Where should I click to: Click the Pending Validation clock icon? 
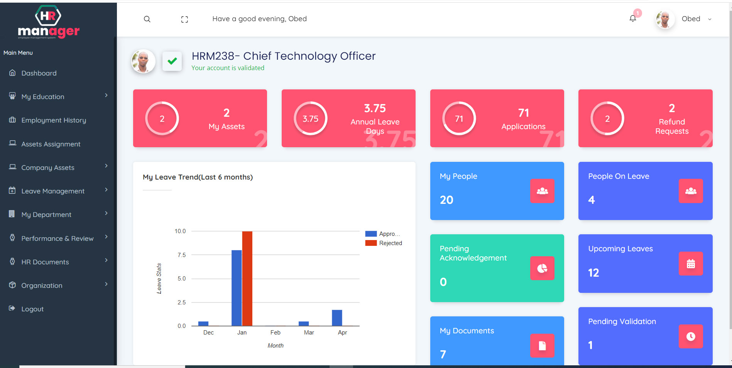click(x=690, y=336)
